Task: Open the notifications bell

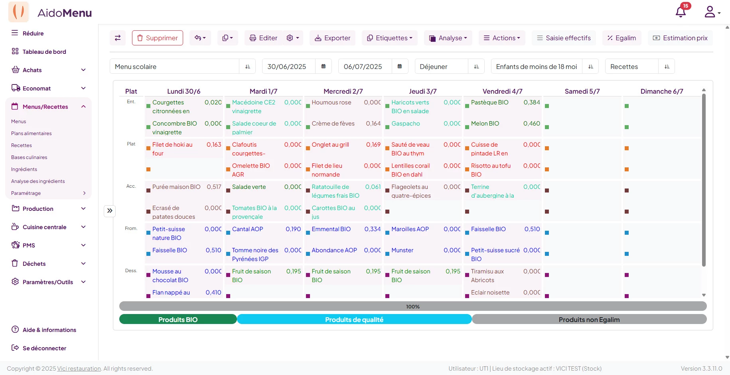Action: (681, 12)
